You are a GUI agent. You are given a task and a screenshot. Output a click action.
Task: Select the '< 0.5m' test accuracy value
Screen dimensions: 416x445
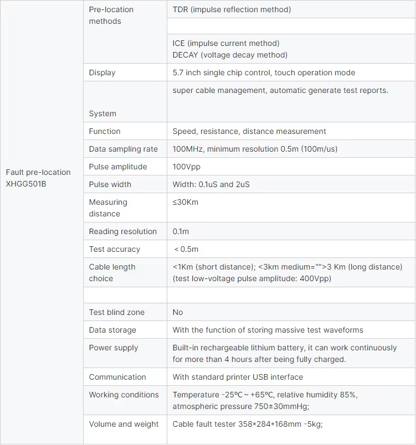pyautogui.click(x=186, y=249)
